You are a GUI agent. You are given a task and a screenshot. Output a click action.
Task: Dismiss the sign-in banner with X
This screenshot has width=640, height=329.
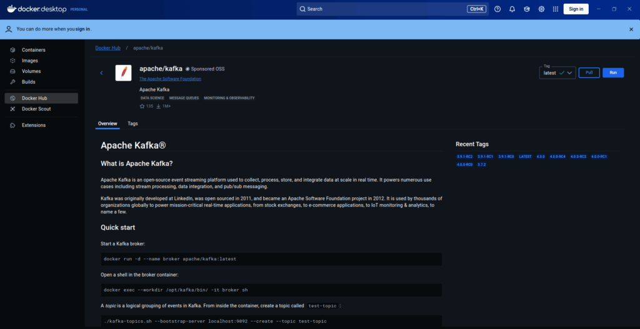point(631,29)
